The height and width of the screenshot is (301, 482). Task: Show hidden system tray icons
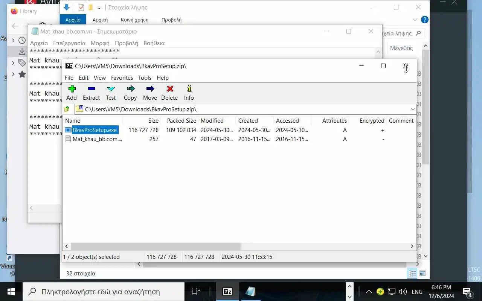pos(369,292)
